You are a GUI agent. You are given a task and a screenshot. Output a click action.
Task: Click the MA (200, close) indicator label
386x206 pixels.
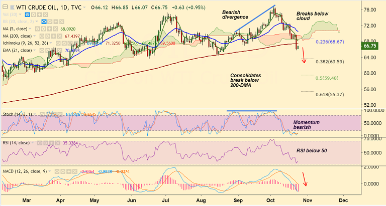pyautogui.click(x=17, y=36)
